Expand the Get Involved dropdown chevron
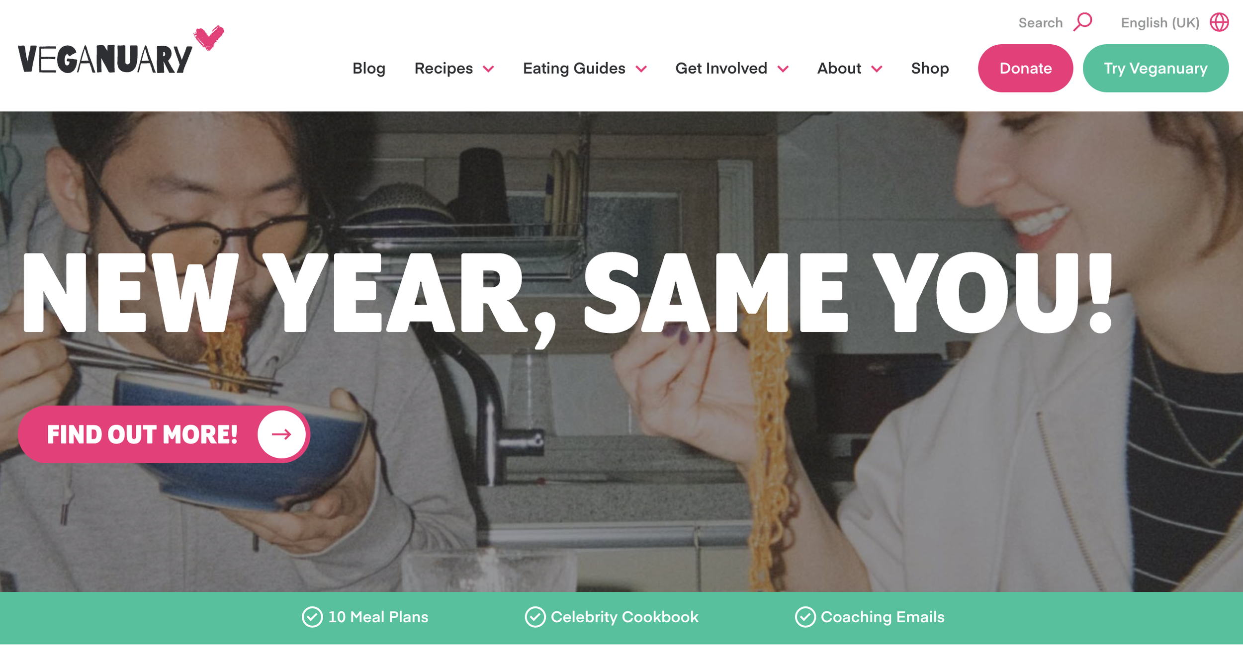Image resolution: width=1243 pixels, height=666 pixels. pos(783,69)
